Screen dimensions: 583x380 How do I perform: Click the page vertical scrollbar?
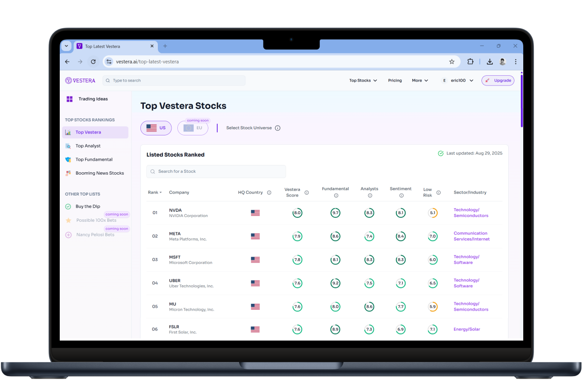click(x=521, y=102)
